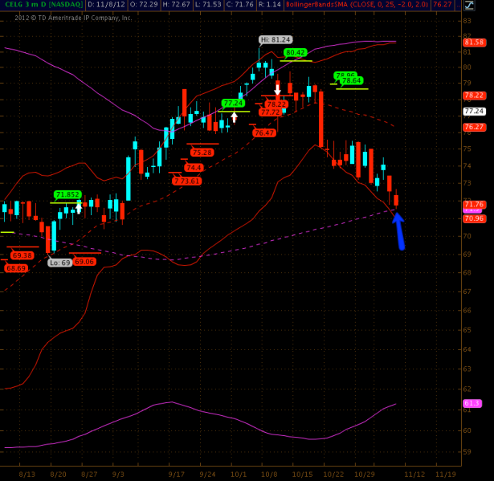Click the red 69.06 price level bubble
Screen dimensions: 494x481
(x=84, y=262)
